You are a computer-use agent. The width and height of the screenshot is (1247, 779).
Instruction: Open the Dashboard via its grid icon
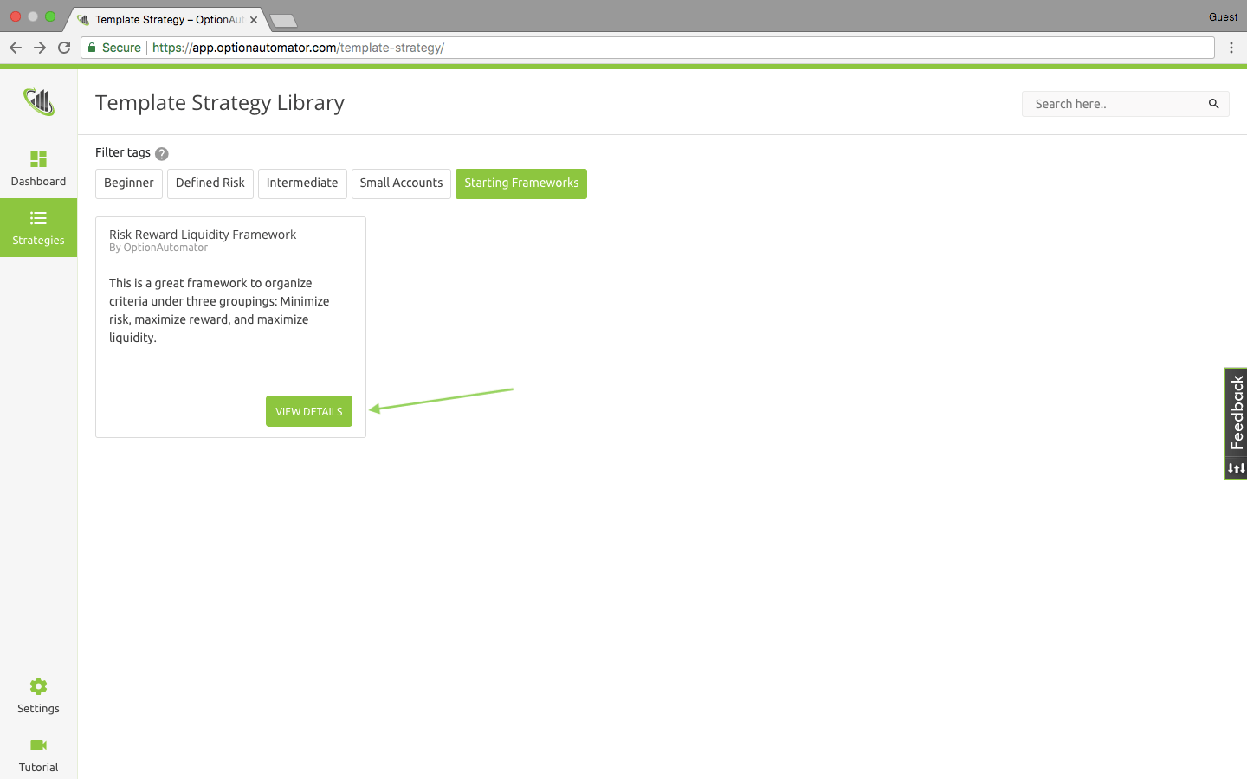point(38,158)
